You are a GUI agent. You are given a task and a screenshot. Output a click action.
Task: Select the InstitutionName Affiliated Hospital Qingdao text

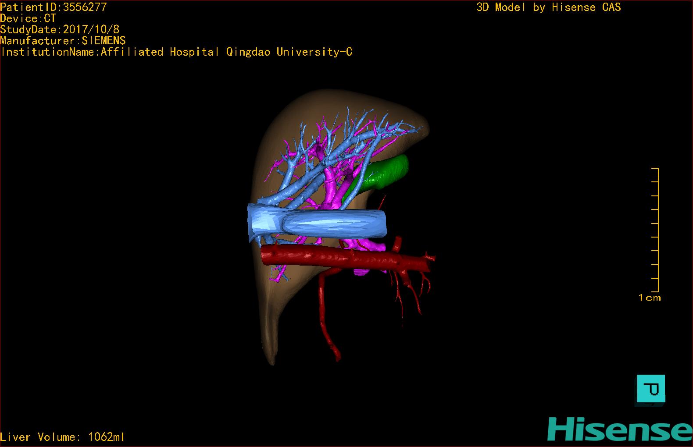coord(176,52)
